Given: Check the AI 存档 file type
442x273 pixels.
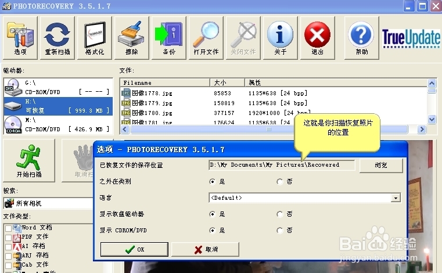Looking at the screenshot, I should coord(9,247).
